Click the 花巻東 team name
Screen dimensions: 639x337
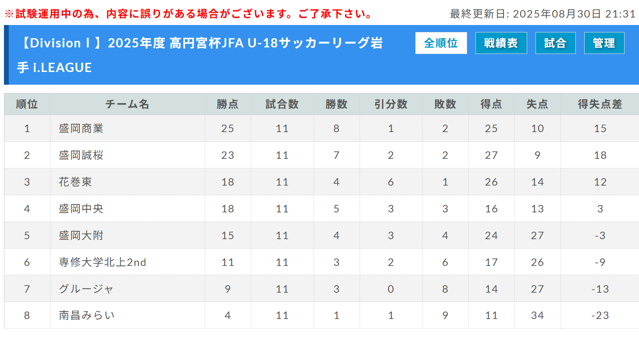pos(75,182)
